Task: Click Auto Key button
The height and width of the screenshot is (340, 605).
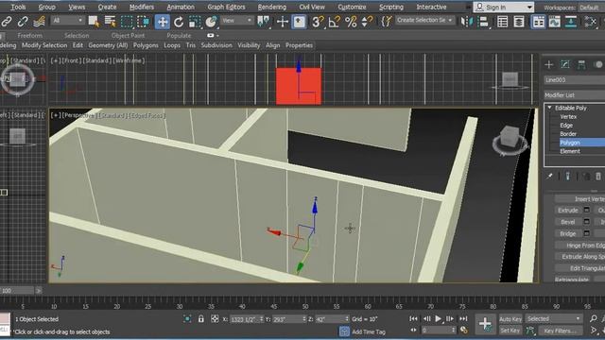Action: (x=510, y=319)
